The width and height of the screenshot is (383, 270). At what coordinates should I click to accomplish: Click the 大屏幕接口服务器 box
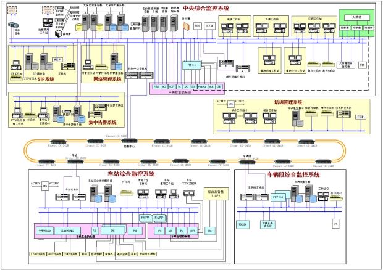346,65
